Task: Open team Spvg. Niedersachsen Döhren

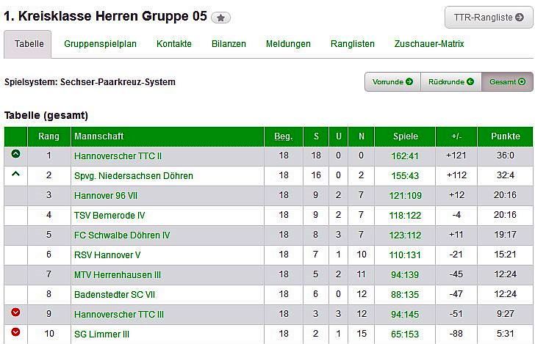Action: [x=133, y=176]
